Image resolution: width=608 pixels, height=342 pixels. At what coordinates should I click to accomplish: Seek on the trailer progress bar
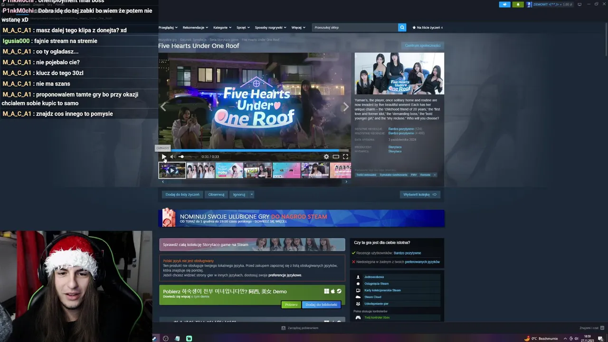(x=254, y=151)
